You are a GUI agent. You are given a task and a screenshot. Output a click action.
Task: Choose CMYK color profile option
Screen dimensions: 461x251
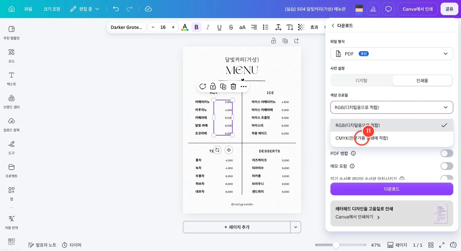click(392, 138)
